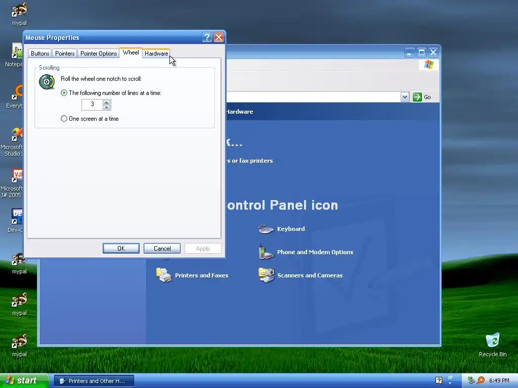Choose 'One screen at a time' option
Image resolution: width=518 pixels, height=388 pixels.
coord(64,118)
